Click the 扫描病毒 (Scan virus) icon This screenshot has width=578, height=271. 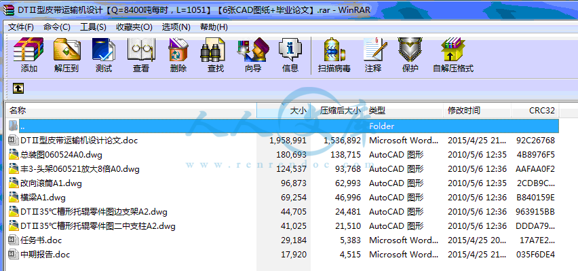click(334, 50)
